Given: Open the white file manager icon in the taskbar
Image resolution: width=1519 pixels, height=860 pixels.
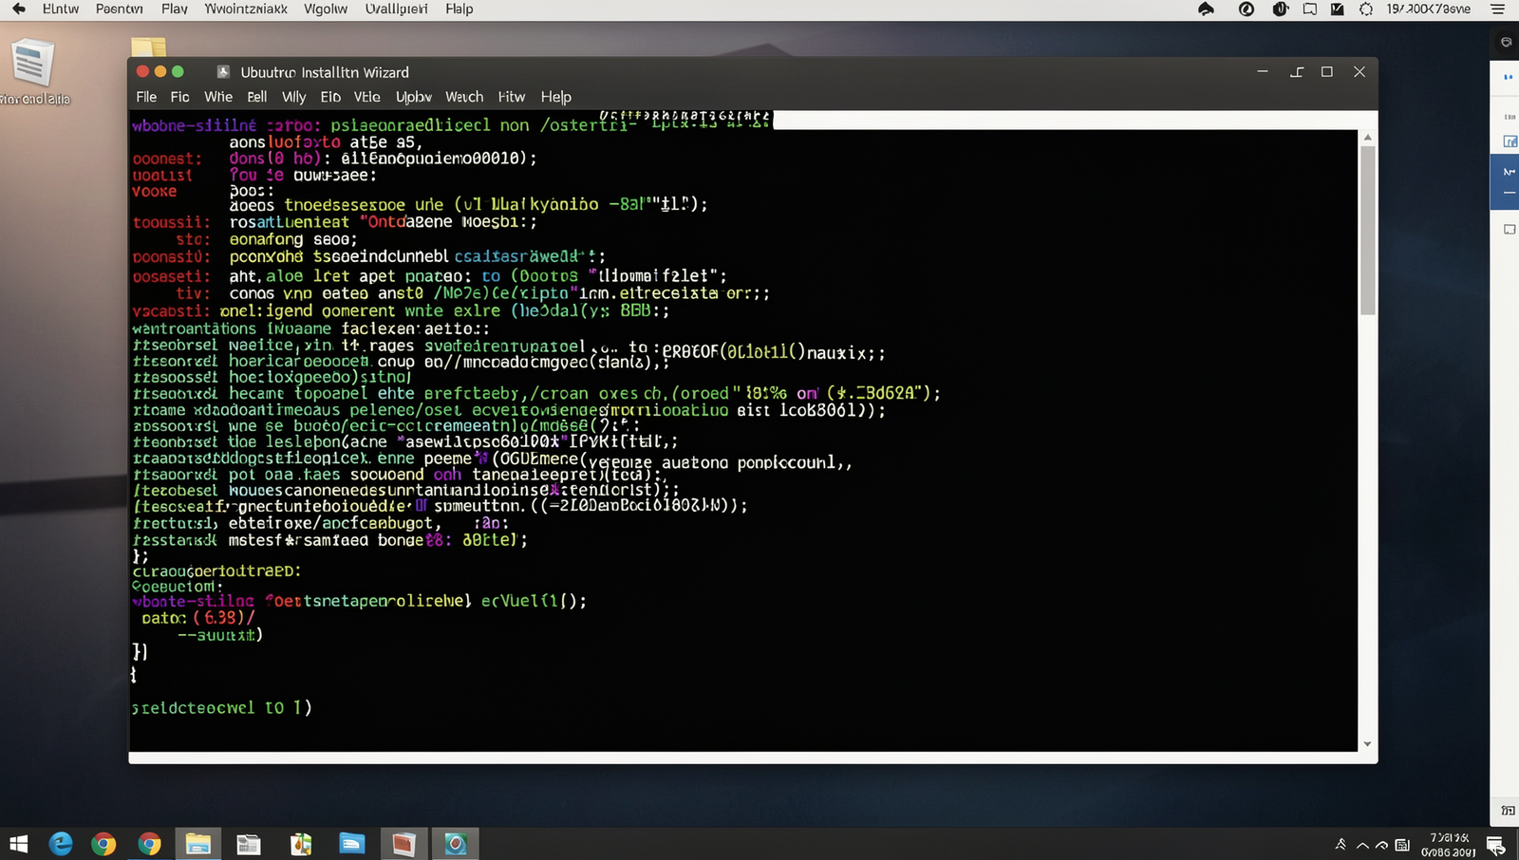Looking at the screenshot, I should click(x=249, y=843).
